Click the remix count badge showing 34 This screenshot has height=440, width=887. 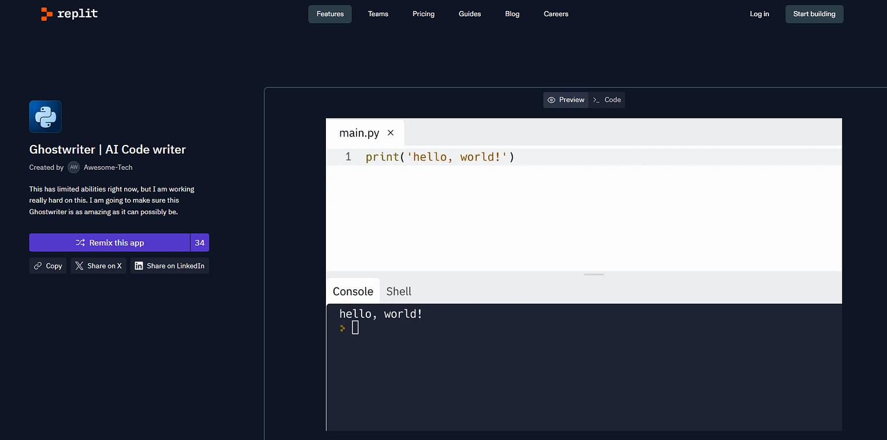pyautogui.click(x=199, y=243)
